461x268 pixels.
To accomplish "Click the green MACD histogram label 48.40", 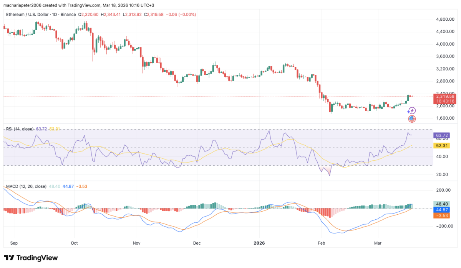I will coord(441,204).
